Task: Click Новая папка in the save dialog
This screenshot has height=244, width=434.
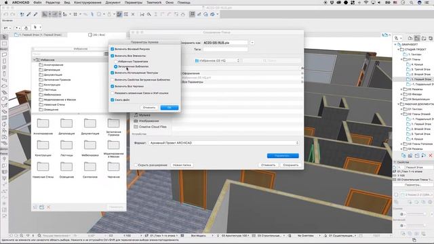Action: click(x=182, y=165)
